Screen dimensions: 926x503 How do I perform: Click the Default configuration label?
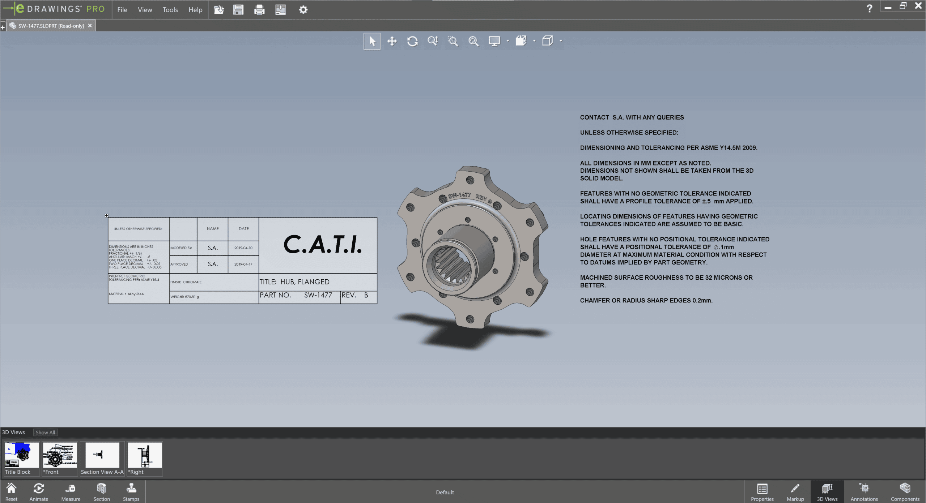coord(445,492)
